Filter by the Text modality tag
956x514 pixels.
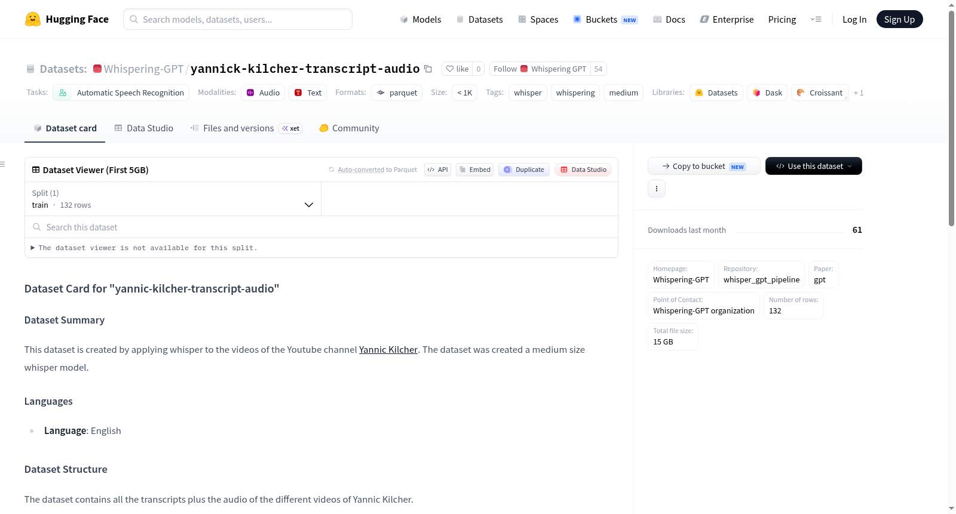[308, 93]
